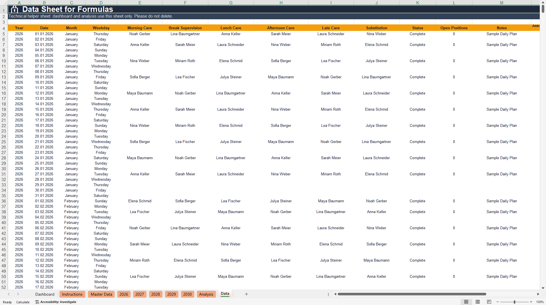Image resolution: width=546 pixels, height=305 pixels.
Task: Select Miriam Roth in row 47 Morning Care
Action: pos(140,260)
